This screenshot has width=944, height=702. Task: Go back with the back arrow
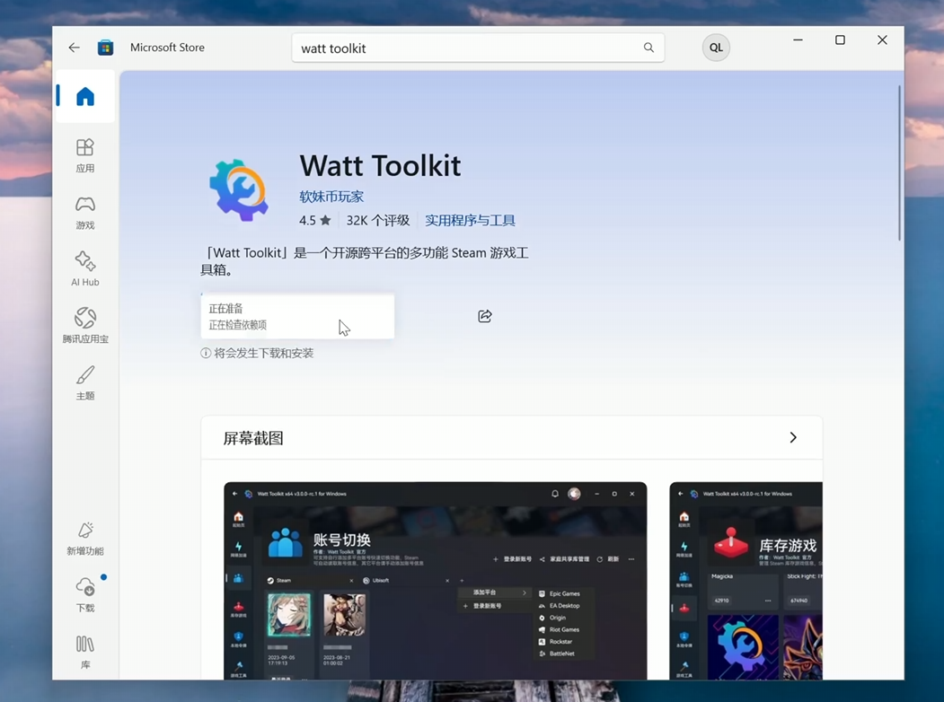click(x=74, y=48)
